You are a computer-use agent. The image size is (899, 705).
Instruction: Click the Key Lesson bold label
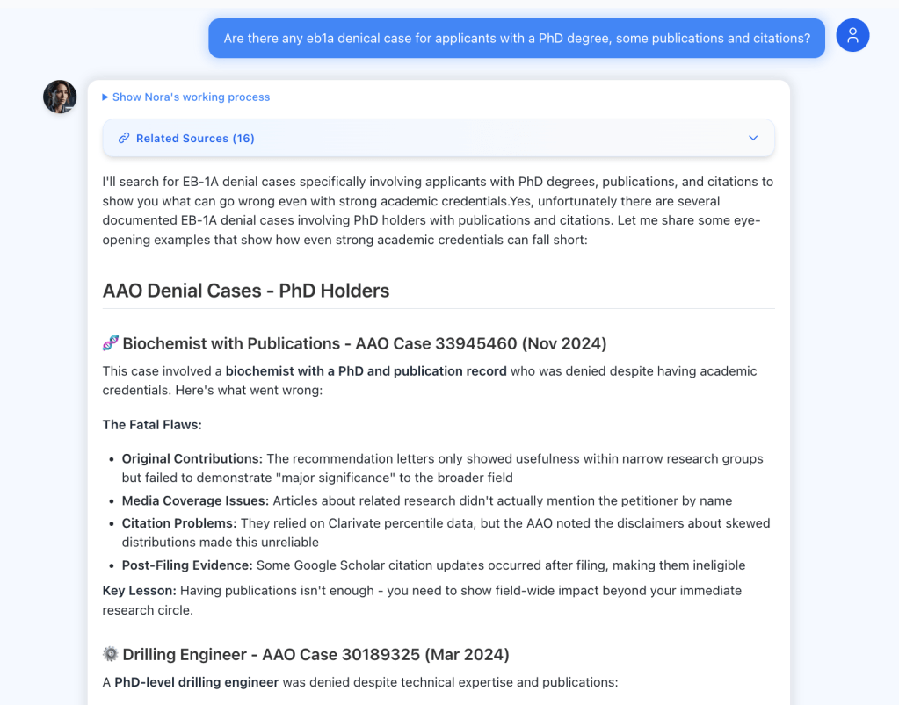click(x=139, y=591)
